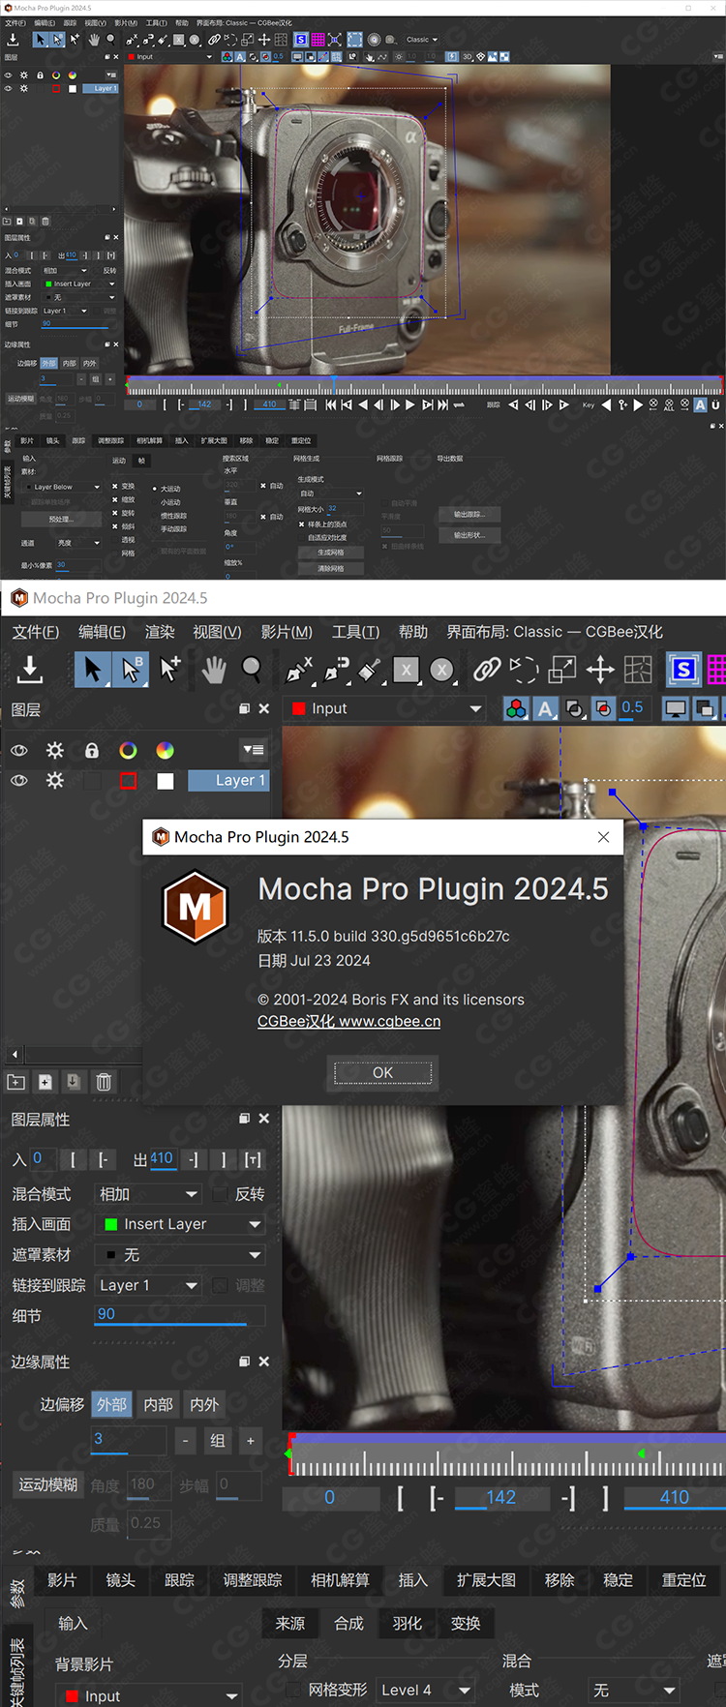Open the CGBee汉化 www.cgbee.cn link
This screenshot has width=726, height=1707.
348,1021
